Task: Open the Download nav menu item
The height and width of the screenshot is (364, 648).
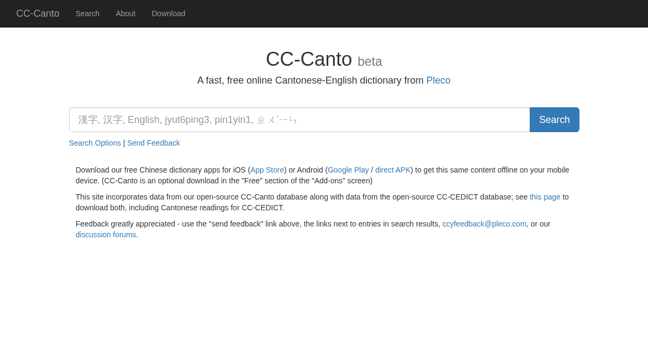Action: 168,13
